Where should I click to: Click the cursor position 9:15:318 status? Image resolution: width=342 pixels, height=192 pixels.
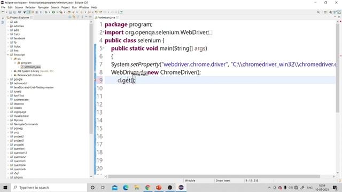pos(252,181)
